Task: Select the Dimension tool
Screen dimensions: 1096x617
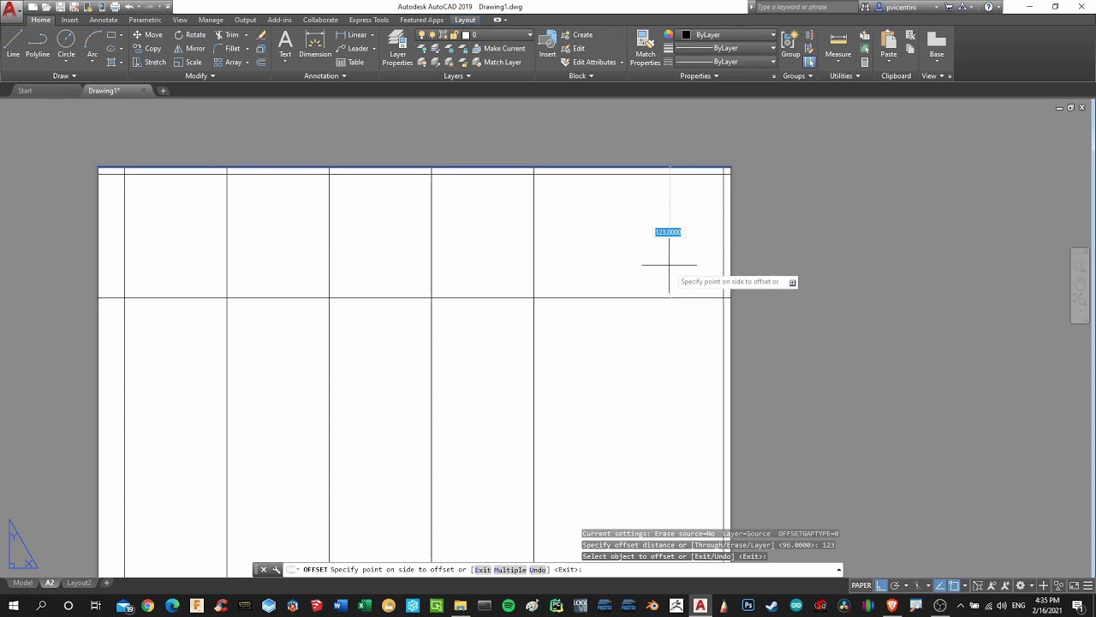Action: click(315, 44)
